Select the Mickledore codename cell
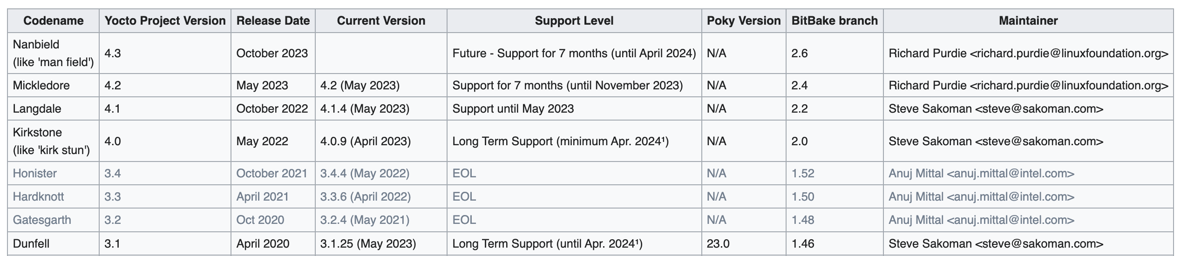 pyautogui.click(x=53, y=85)
